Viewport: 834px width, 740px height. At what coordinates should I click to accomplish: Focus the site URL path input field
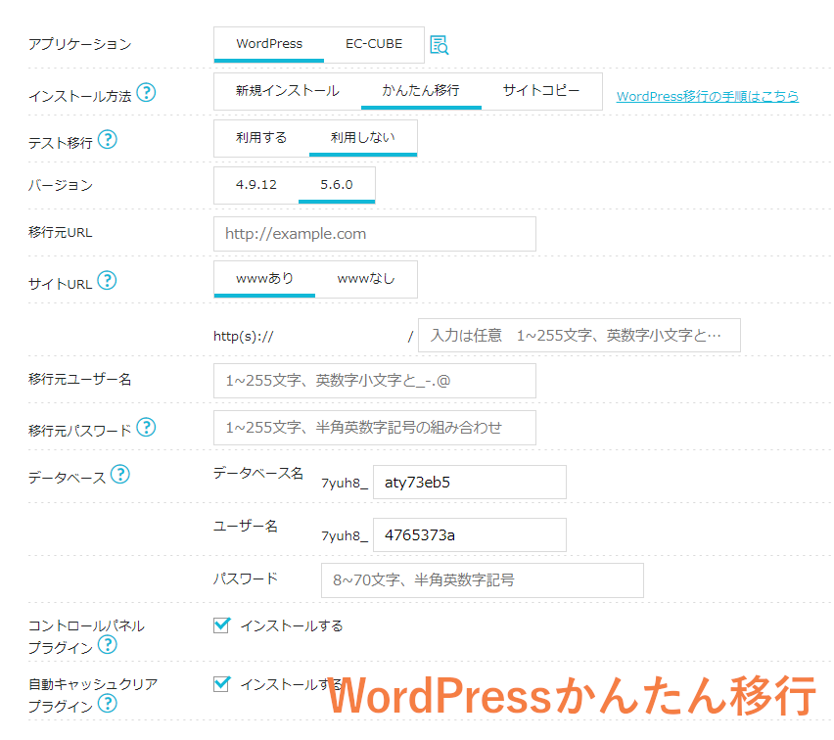pos(579,335)
